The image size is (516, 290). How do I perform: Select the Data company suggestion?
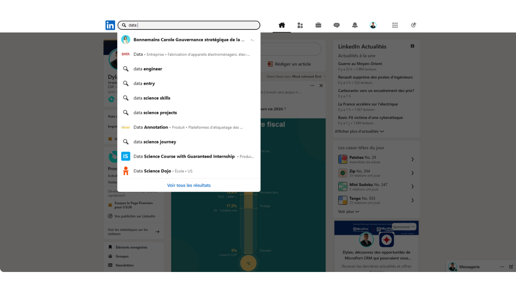[x=189, y=54]
